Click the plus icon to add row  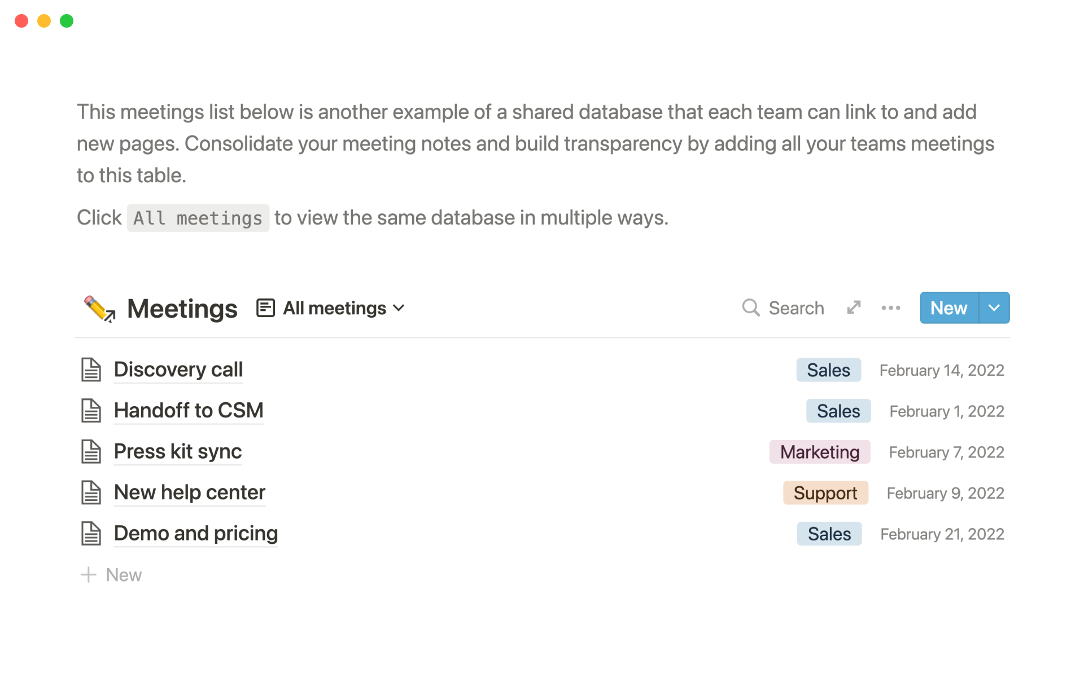pos(89,575)
